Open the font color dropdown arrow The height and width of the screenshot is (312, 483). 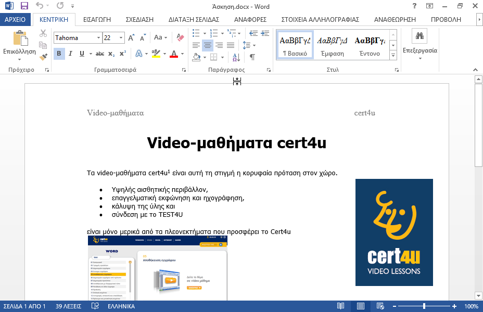[x=182, y=54]
